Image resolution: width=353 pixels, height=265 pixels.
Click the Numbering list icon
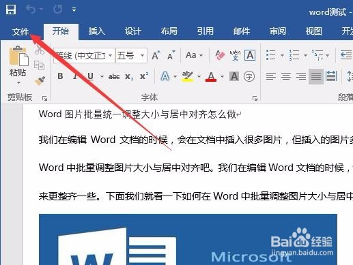click(x=294, y=55)
